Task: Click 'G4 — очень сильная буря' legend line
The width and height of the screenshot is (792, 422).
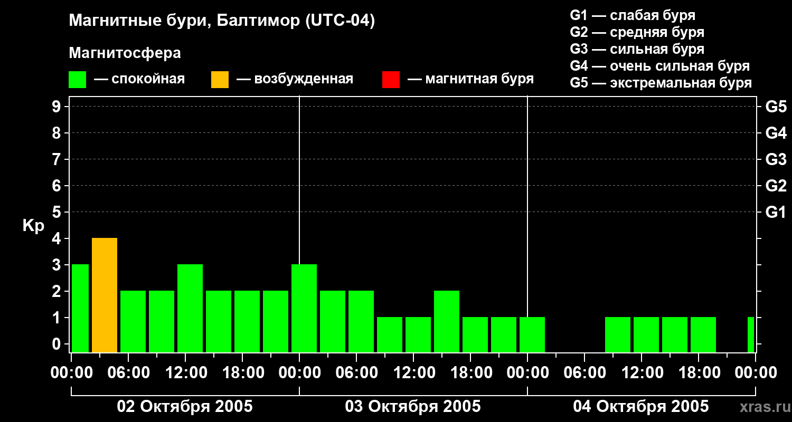Action: 660,66
